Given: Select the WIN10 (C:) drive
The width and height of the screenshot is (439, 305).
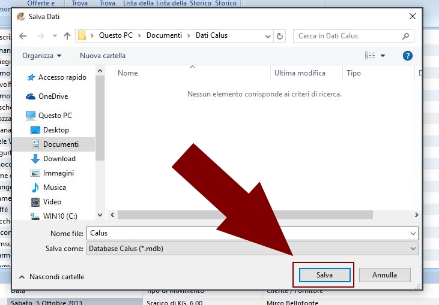Looking at the screenshot, I should pos(54,216).
